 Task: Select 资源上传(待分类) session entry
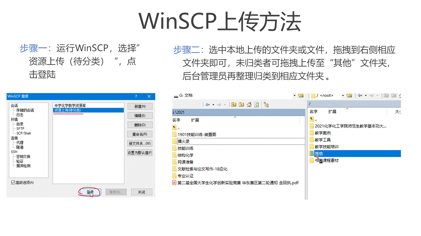pyautogui.click(x=67, y=110)
